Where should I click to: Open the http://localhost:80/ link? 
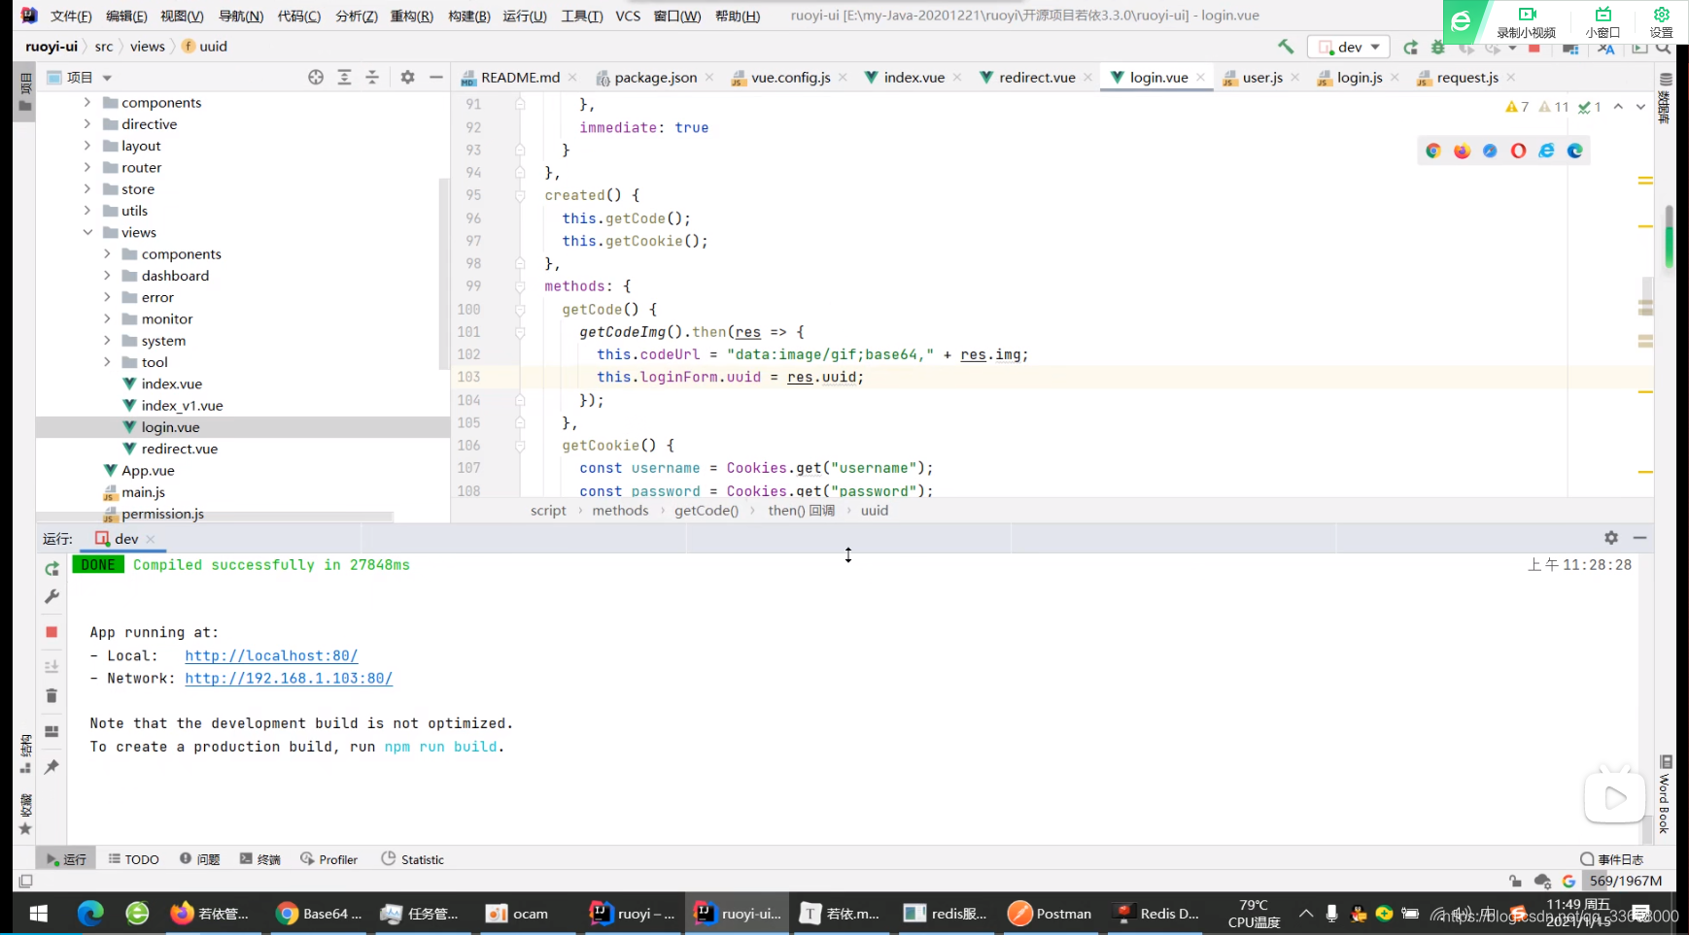[271, 655]
